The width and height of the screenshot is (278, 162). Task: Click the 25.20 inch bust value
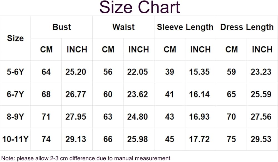pyautogui.click(x=76, y=72)
